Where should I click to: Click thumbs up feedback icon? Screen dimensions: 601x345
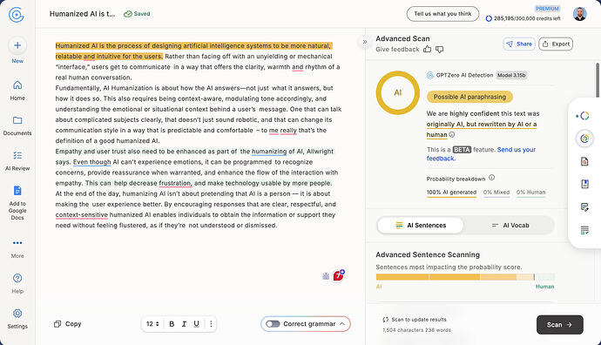coord(427,49)
